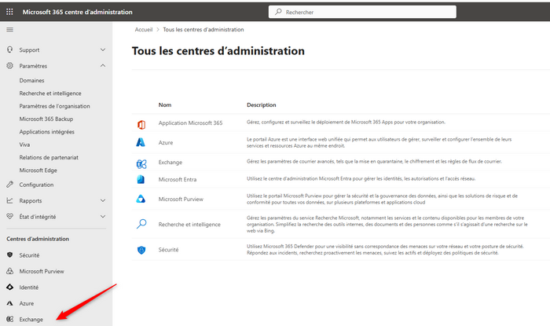
Task: Go to Accueil breadcrumb
Action: (x=144, y=29)
